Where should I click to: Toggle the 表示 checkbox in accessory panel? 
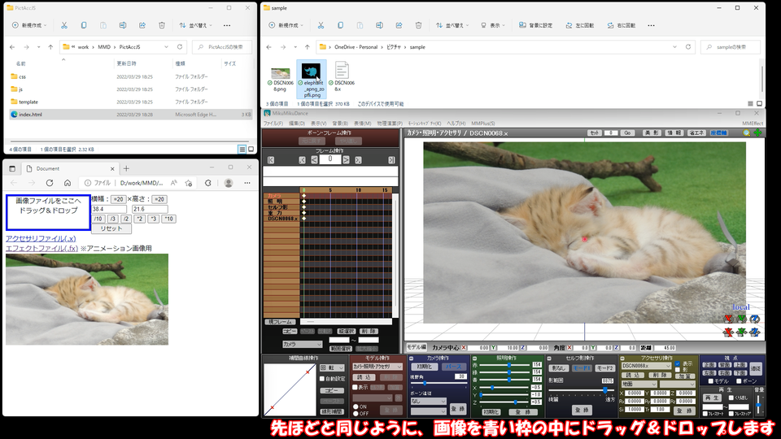(678, 364)
